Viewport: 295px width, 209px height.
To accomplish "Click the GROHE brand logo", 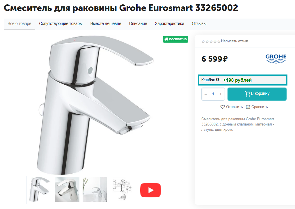I will coord(276,59).
